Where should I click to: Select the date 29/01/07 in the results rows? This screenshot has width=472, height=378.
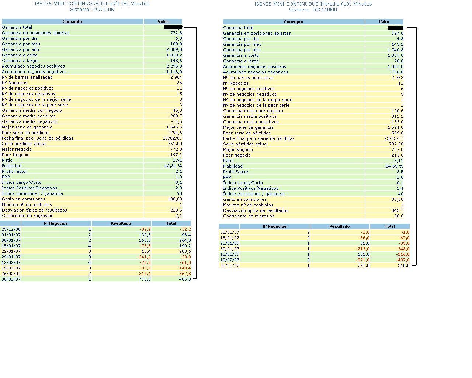[x=11, y=257]
